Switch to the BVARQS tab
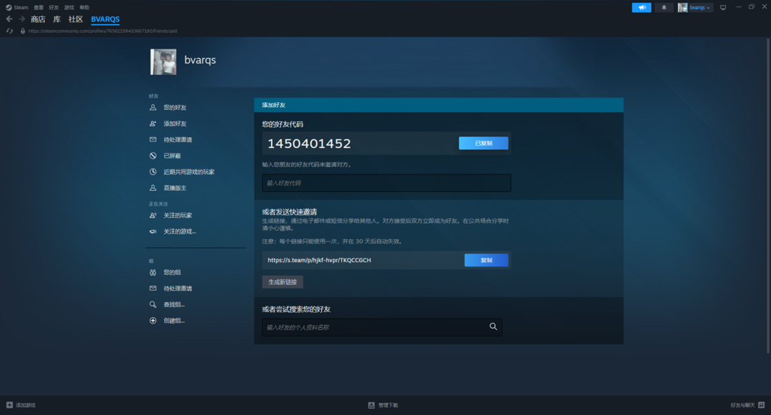This screenshot has width=771, height=415. pos(105,19)
